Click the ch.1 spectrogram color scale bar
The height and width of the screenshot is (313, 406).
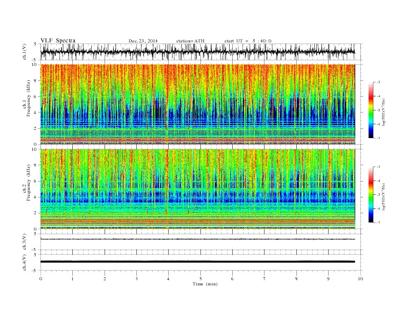[x=371, y=110]
